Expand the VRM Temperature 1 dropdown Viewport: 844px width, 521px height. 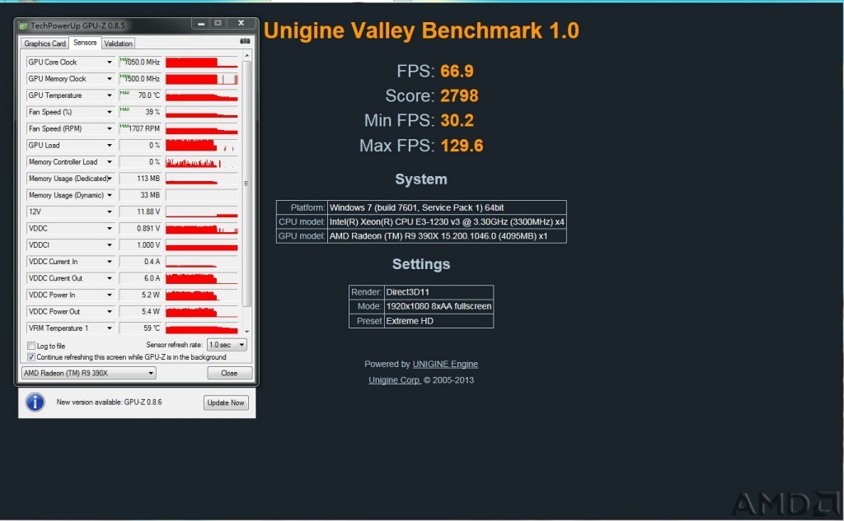click(x=110, y=328)
